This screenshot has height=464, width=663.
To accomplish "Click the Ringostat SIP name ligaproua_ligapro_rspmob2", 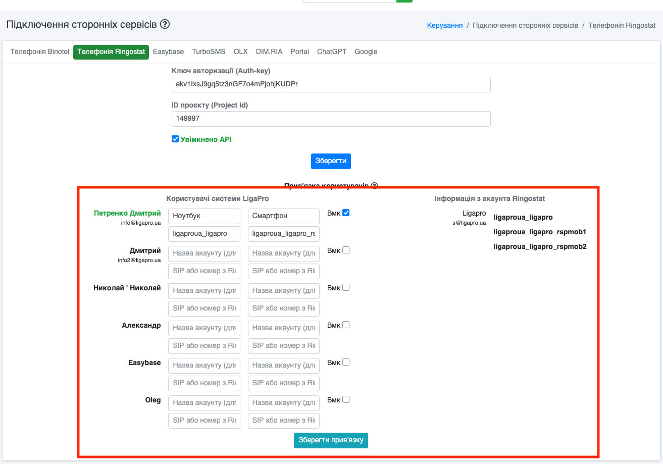I will coord(540,247).
